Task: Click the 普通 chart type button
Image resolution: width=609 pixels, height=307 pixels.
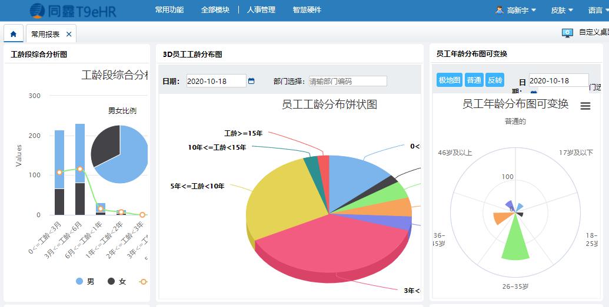Action: tap(474, 80)
